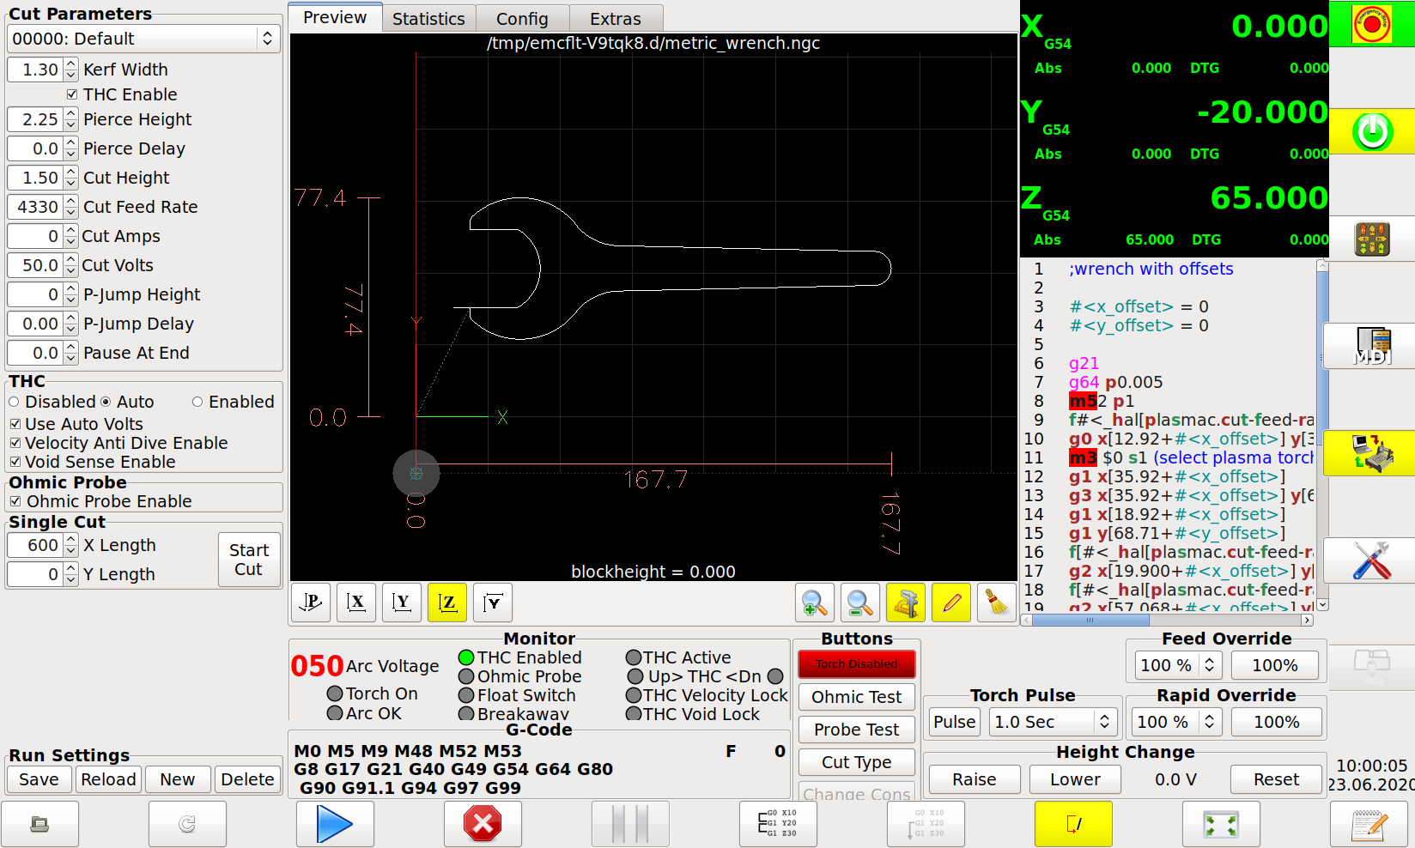
Task: Click the Probe Test button
Action: point(856,730)
